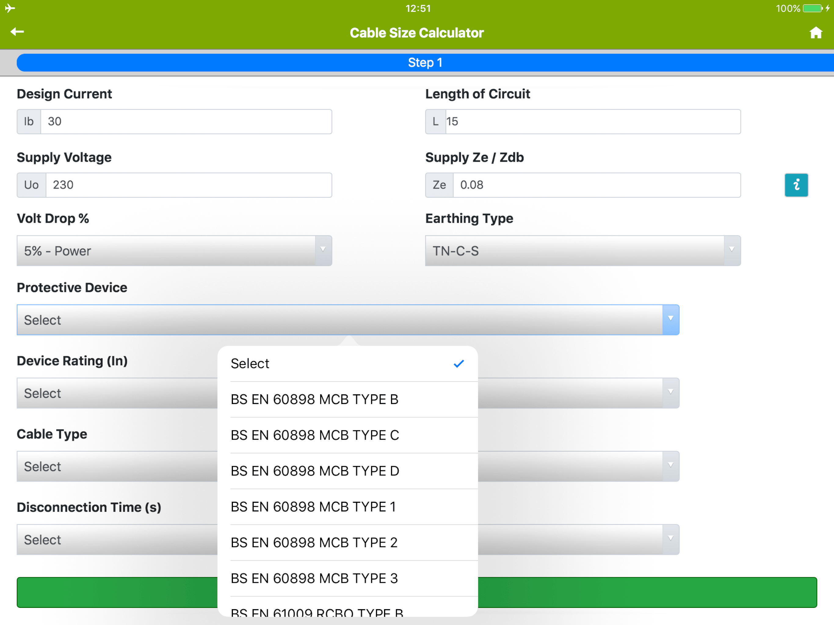
Task: Tap the home icon
Action: pyautogui.click(x=815, y=33)
